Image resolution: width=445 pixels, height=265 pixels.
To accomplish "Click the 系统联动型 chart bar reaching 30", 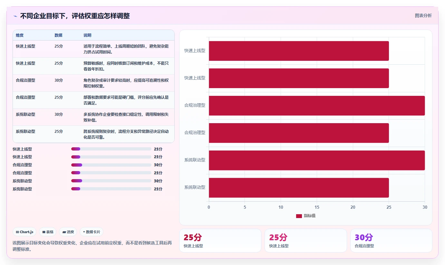I will click(317, 160).
